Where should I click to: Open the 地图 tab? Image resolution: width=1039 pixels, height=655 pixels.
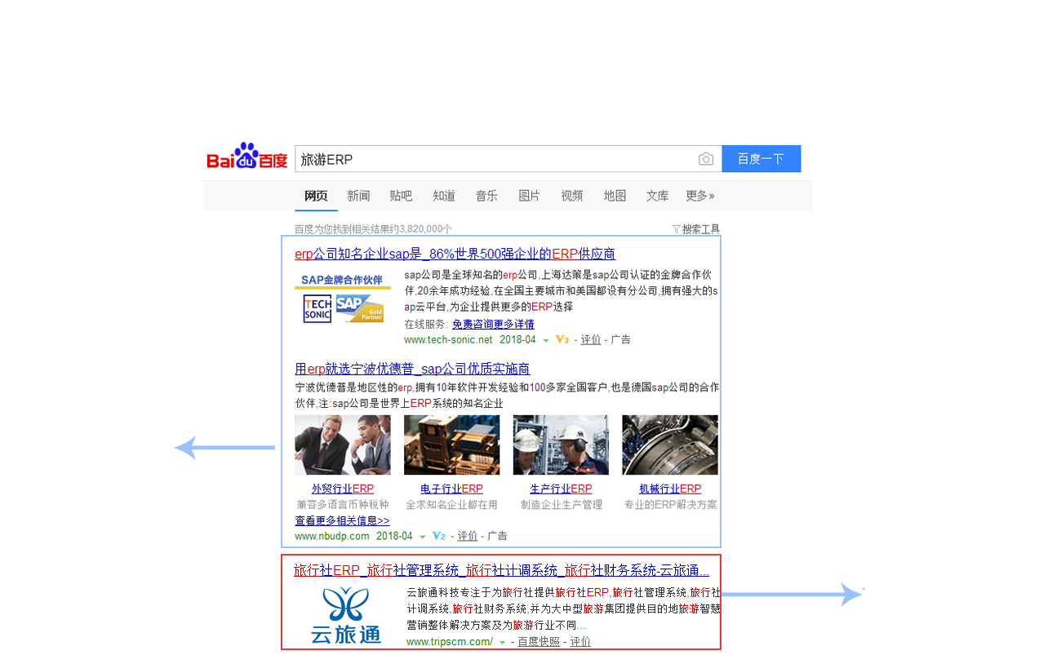pos(615,196)
